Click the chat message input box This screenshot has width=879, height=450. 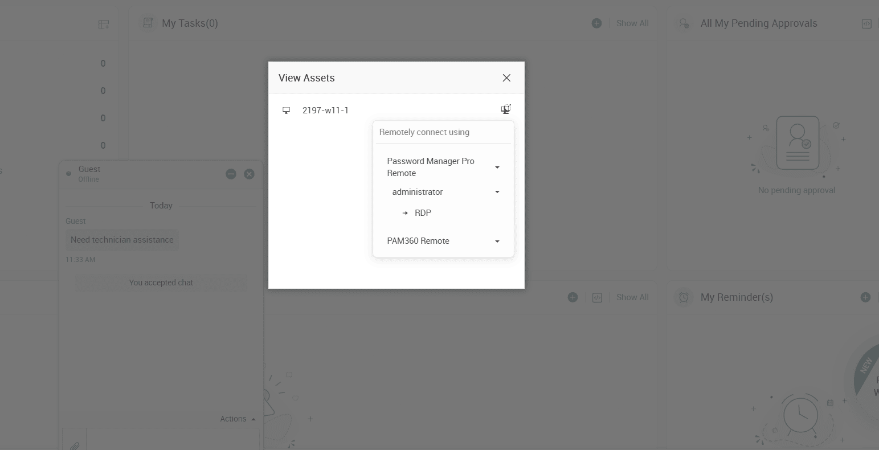point(173,440)
